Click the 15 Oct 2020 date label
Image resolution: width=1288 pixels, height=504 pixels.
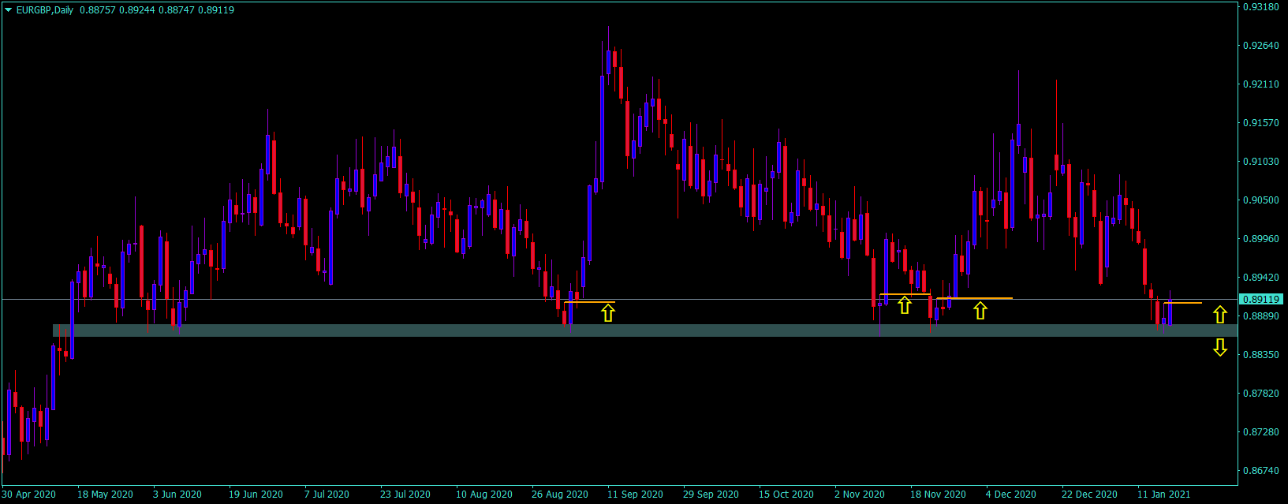coord(786,495)
